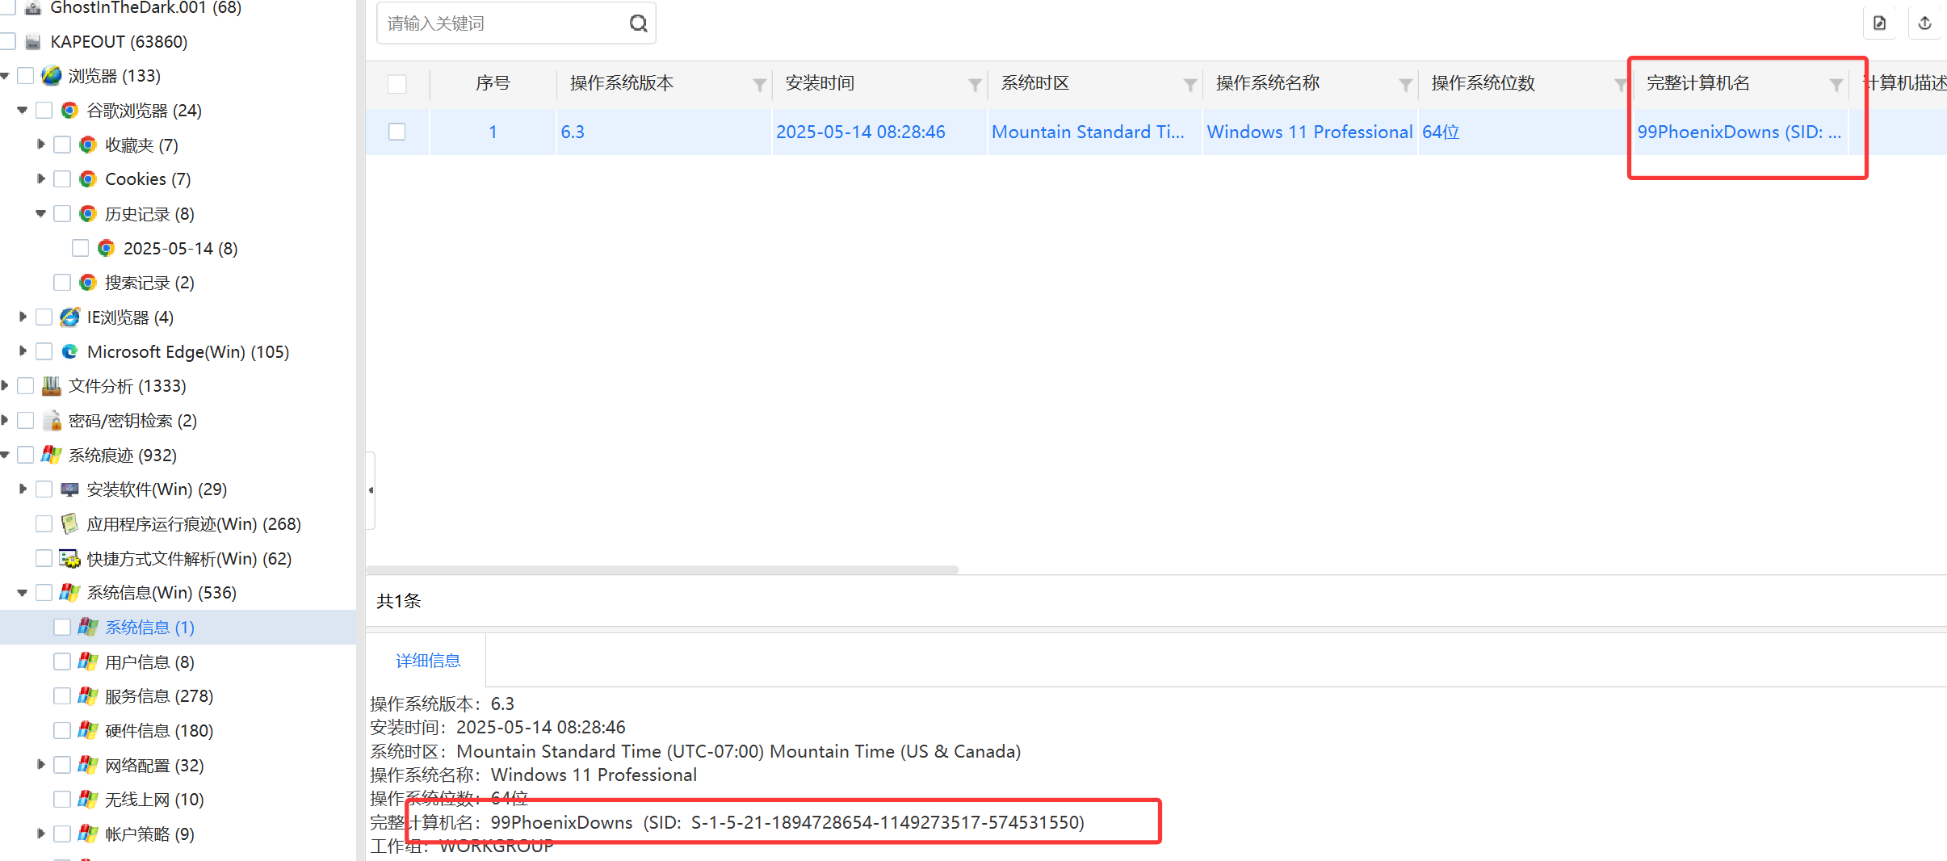Screen dimensions: 1947x861
Task: Open the 详细信息 tab
Action: click(x=427, y=661)
